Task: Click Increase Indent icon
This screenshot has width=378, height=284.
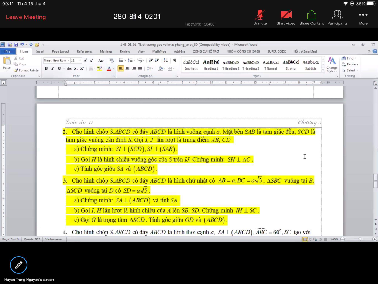Action: coord(157,60)
